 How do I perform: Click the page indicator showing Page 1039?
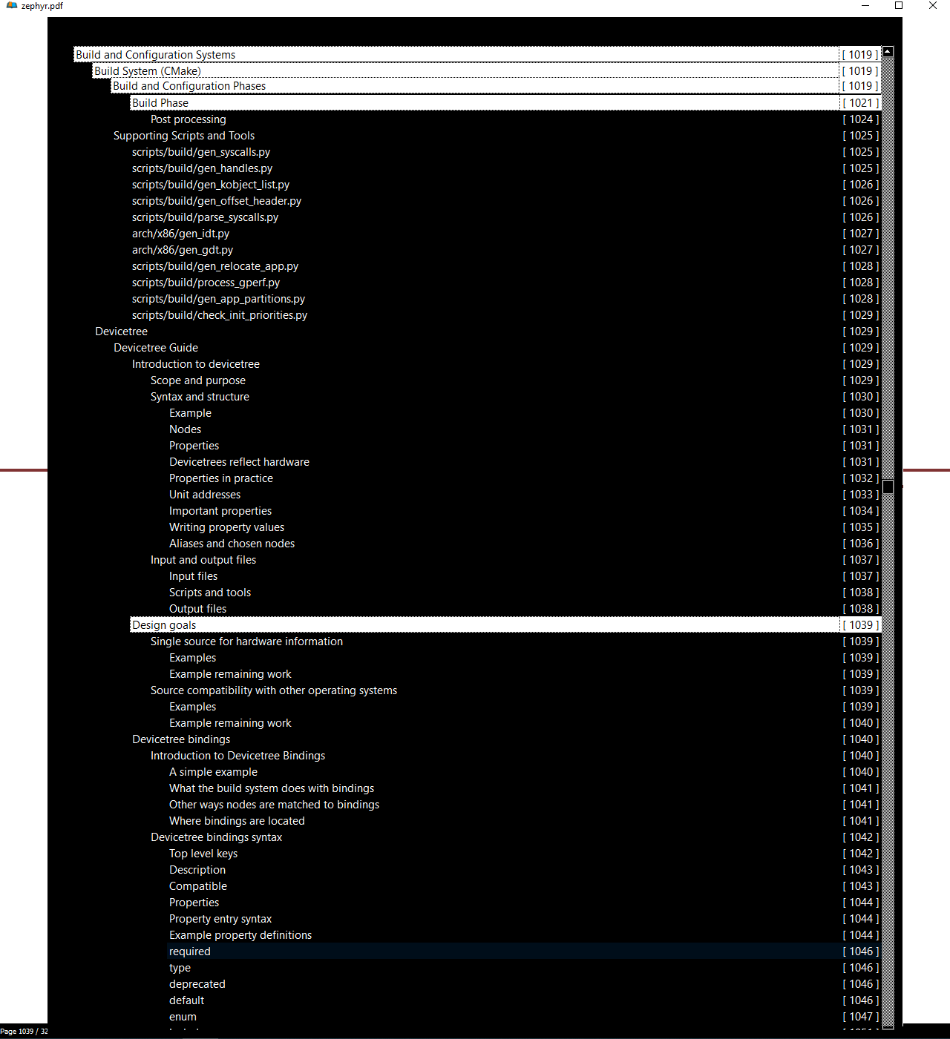(24, 1031)
